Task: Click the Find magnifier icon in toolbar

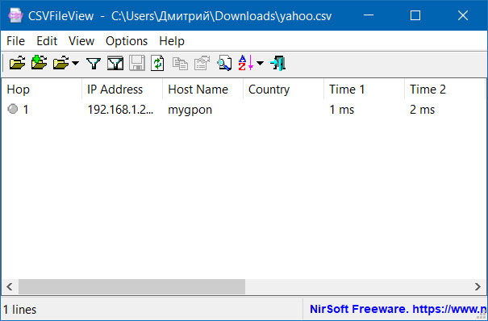Action: coord(224,63)
